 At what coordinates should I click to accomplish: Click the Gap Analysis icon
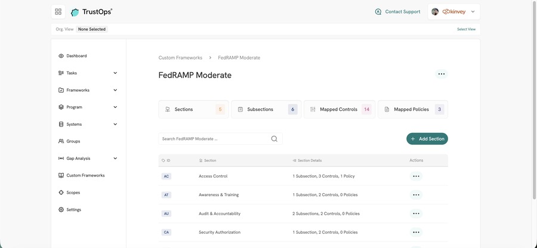[61, 159]
